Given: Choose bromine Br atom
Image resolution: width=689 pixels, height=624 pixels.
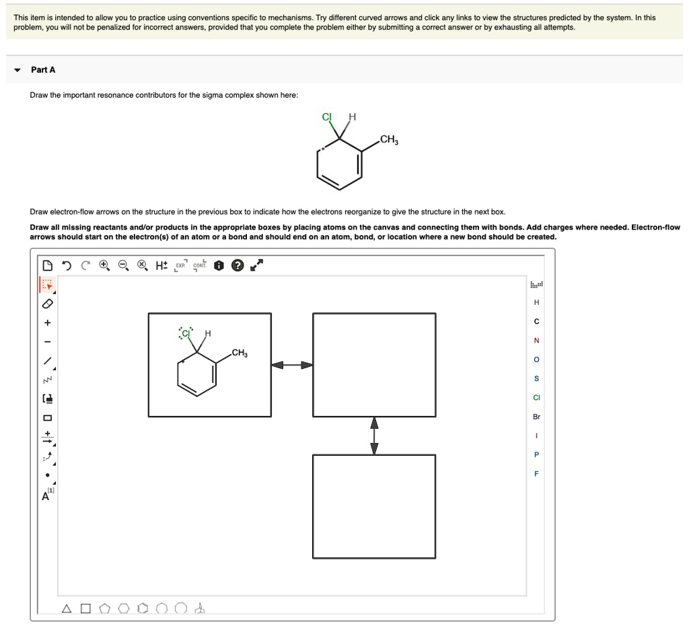Looking at the screenshot, I should point(536,417).
